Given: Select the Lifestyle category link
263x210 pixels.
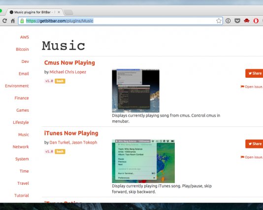Looking at the screenshot, I should pos(21,122).
